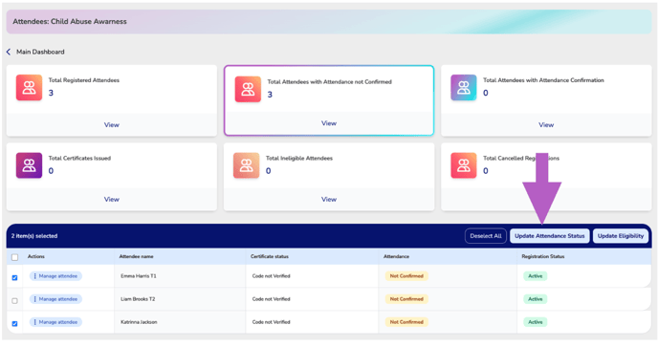Click the Attendance column header

click(x=396, y=256)
